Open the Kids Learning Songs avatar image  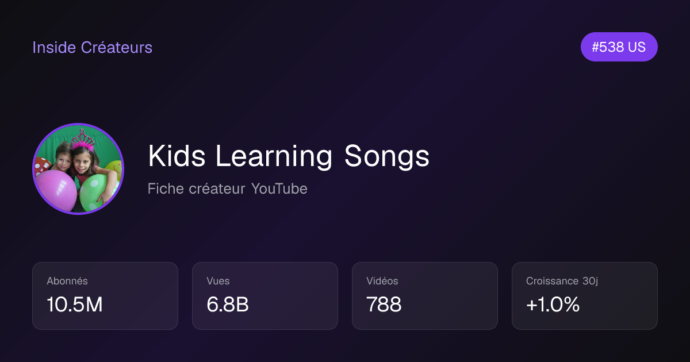coord(78,169)
